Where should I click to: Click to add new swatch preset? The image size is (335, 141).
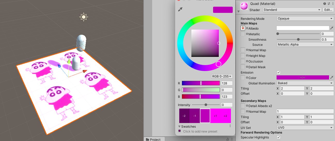pyautogui.click(x=180, y=131)
